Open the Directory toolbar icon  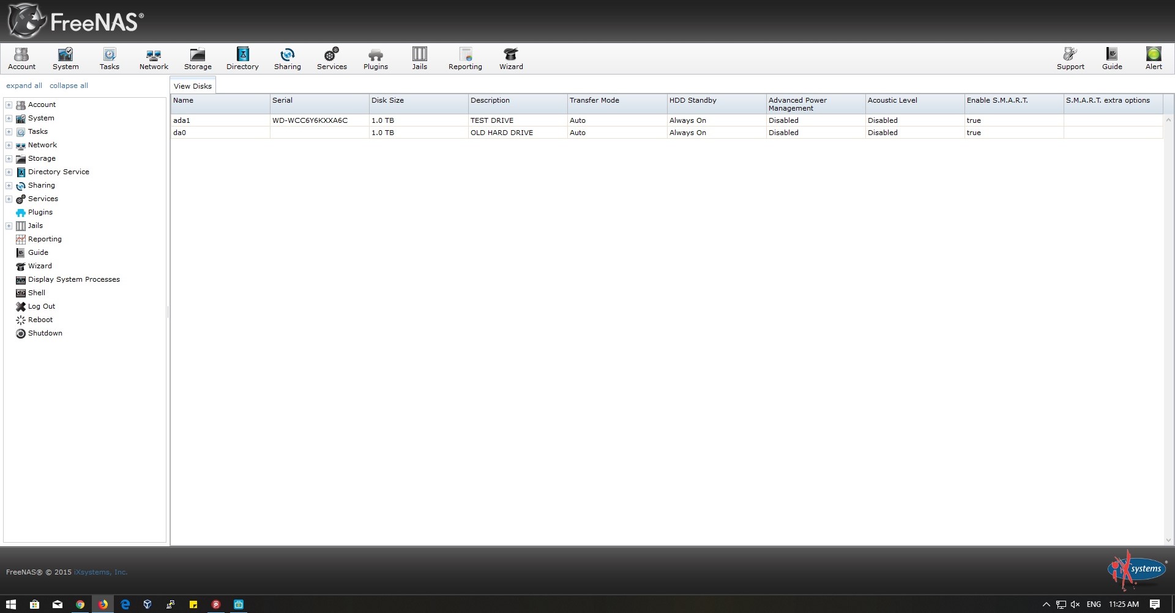242,59
